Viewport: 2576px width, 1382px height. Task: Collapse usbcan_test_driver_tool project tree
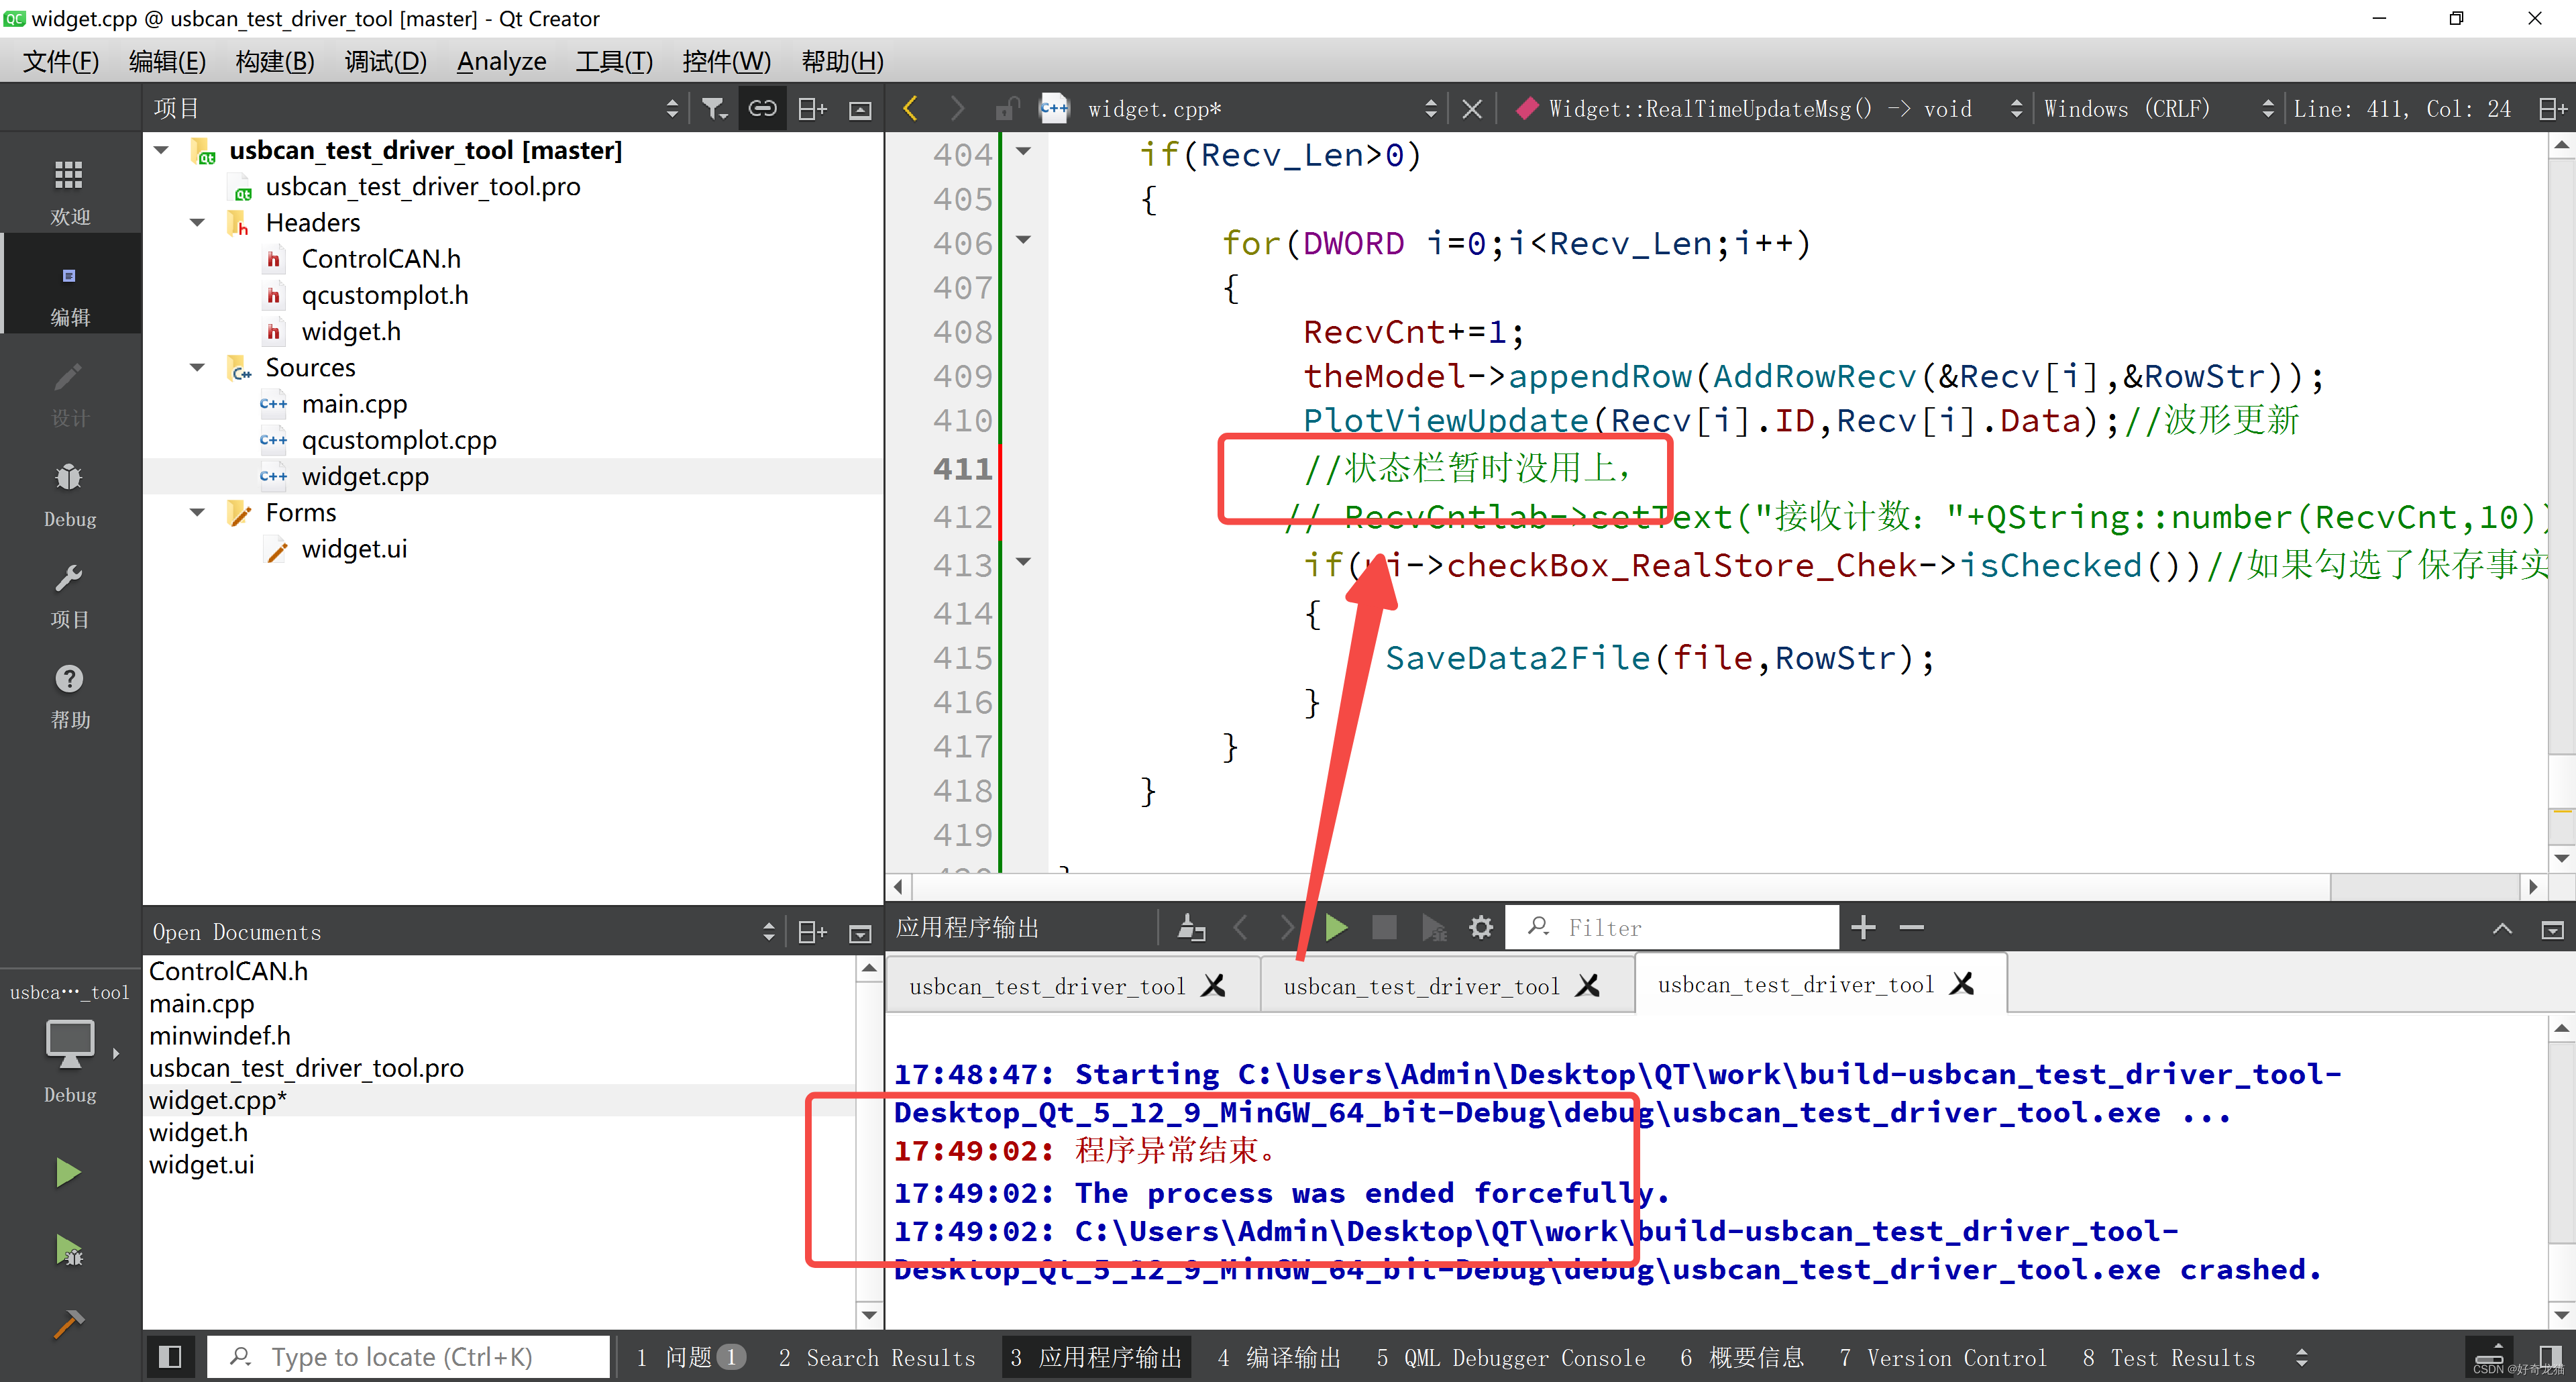(x=161, y=150)
